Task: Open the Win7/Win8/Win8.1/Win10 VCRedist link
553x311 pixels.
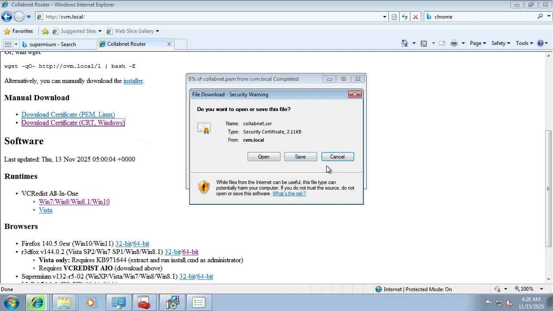Action: (x=74, y=202)
